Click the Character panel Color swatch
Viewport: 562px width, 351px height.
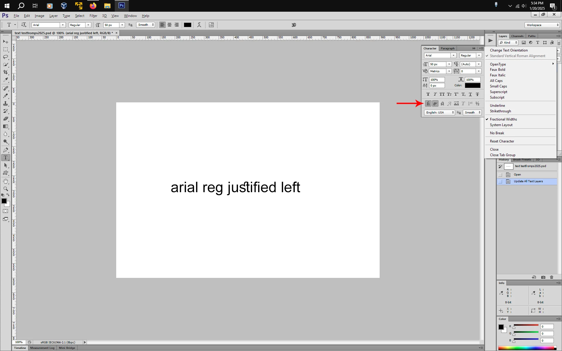(x=472, y=85)
